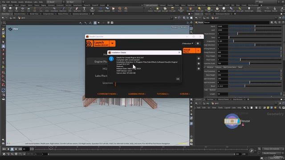The image size is (285, 160).
Task: Click the Floor Count parameter slider
Action: (255, 60)
